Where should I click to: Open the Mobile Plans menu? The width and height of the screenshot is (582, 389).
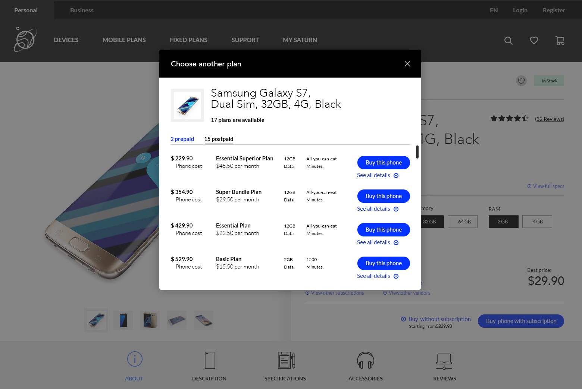(x=124, y=40)
